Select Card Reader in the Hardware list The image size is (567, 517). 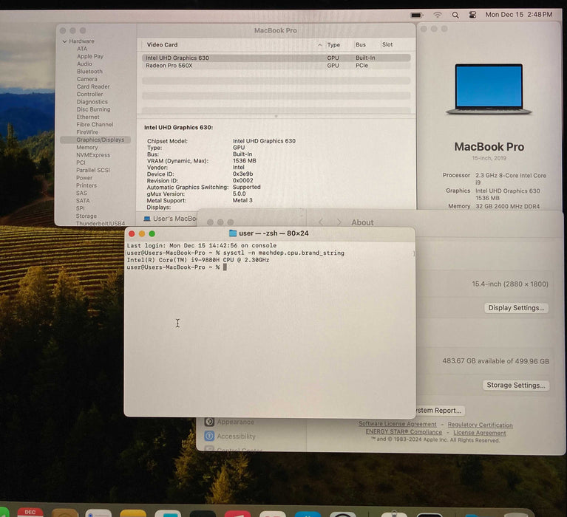pyautogui.click(x=93, y=86)
